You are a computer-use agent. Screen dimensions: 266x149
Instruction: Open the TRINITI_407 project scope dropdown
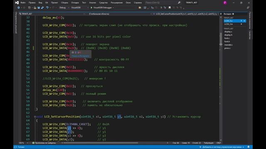52,14
